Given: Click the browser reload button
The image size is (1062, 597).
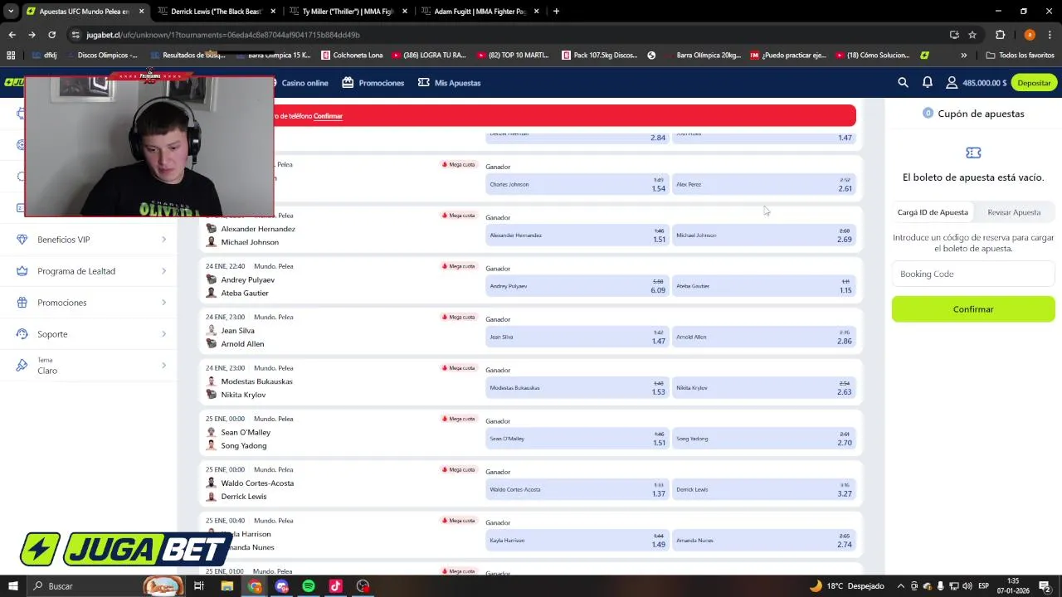Looking at the screenshot, I should click(51, 35).
